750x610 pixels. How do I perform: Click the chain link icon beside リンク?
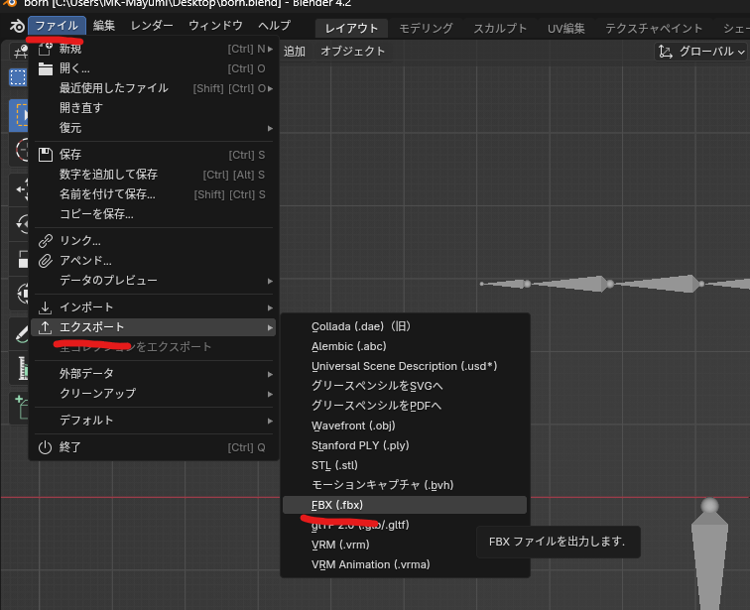click(45, 241)
